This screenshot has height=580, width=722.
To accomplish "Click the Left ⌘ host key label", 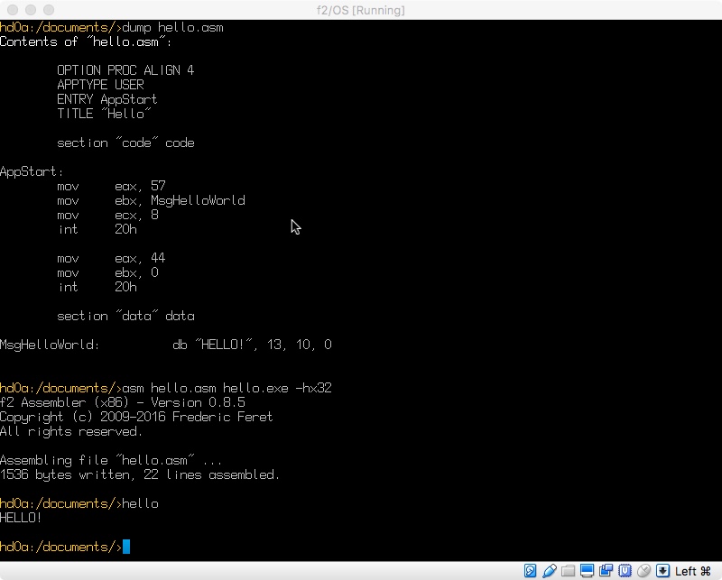I will pos(693,571).
